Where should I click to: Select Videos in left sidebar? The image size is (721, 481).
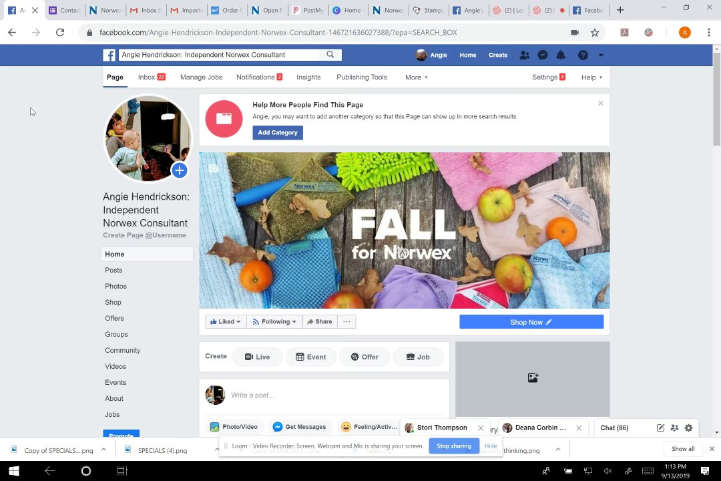click(115, 366)
